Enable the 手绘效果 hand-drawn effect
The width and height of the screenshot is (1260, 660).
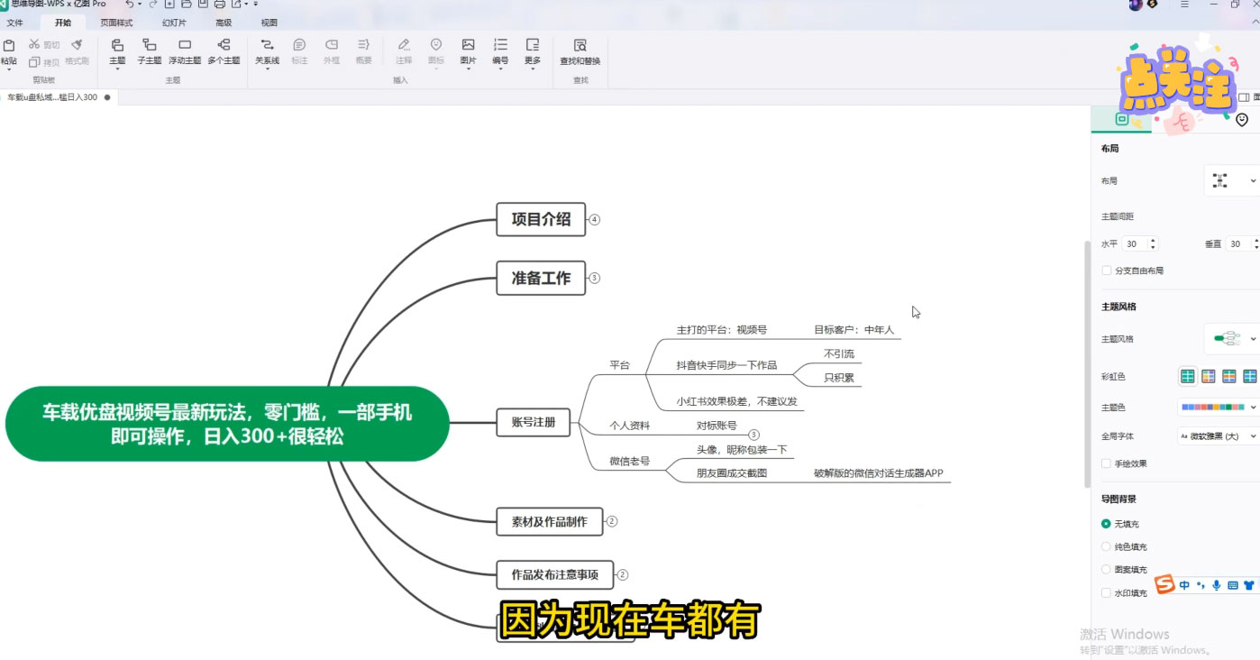(x=1106, y=463)
